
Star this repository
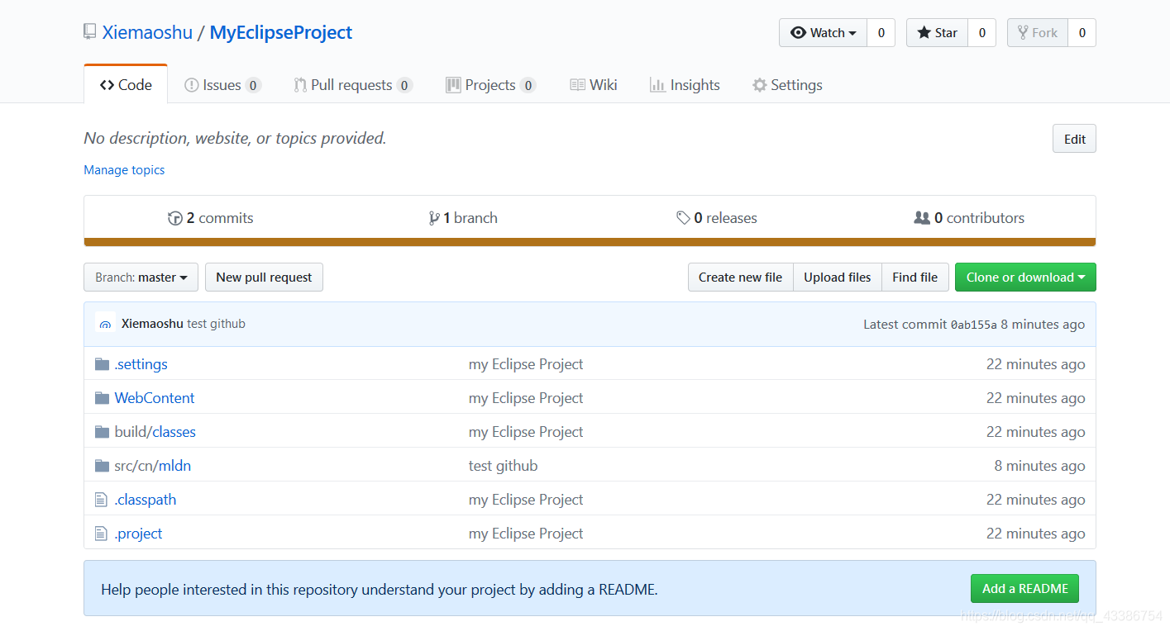pyautogui.click(x=937, y=33)
